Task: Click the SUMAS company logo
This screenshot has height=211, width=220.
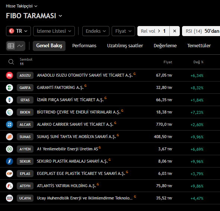Action: tap(10, 137)
